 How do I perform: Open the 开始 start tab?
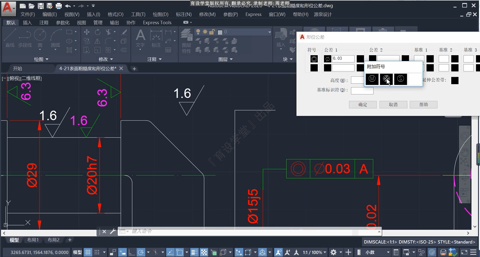click(x=17, y=68)
